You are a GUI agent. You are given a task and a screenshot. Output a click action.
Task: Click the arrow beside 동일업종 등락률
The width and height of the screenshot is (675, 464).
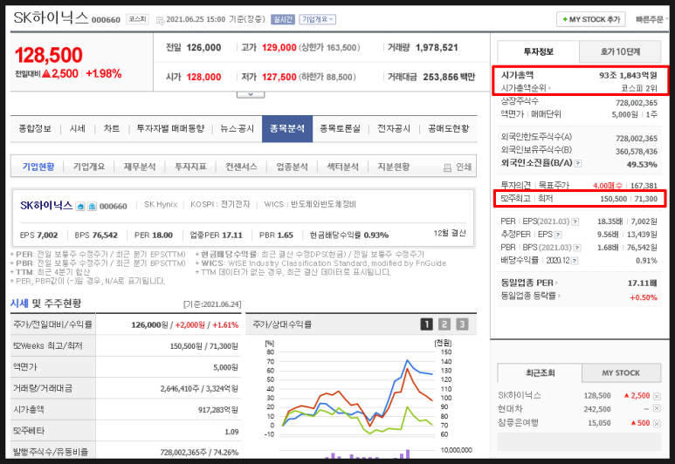pos(558,296)
